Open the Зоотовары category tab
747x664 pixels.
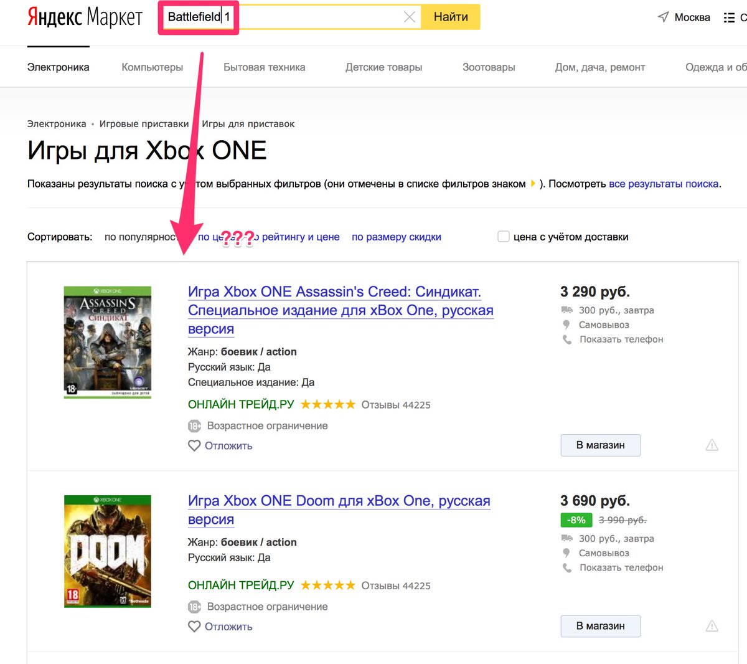coord(489,67)
